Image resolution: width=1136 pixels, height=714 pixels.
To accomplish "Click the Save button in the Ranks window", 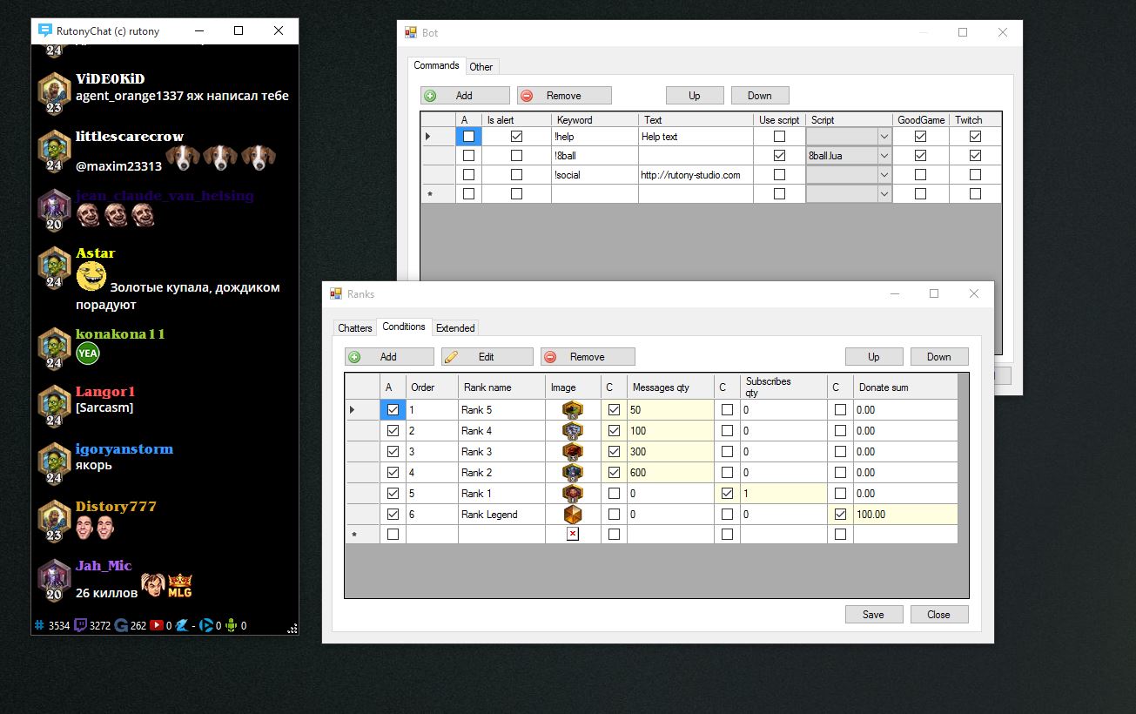I will [x=873, y=614].
